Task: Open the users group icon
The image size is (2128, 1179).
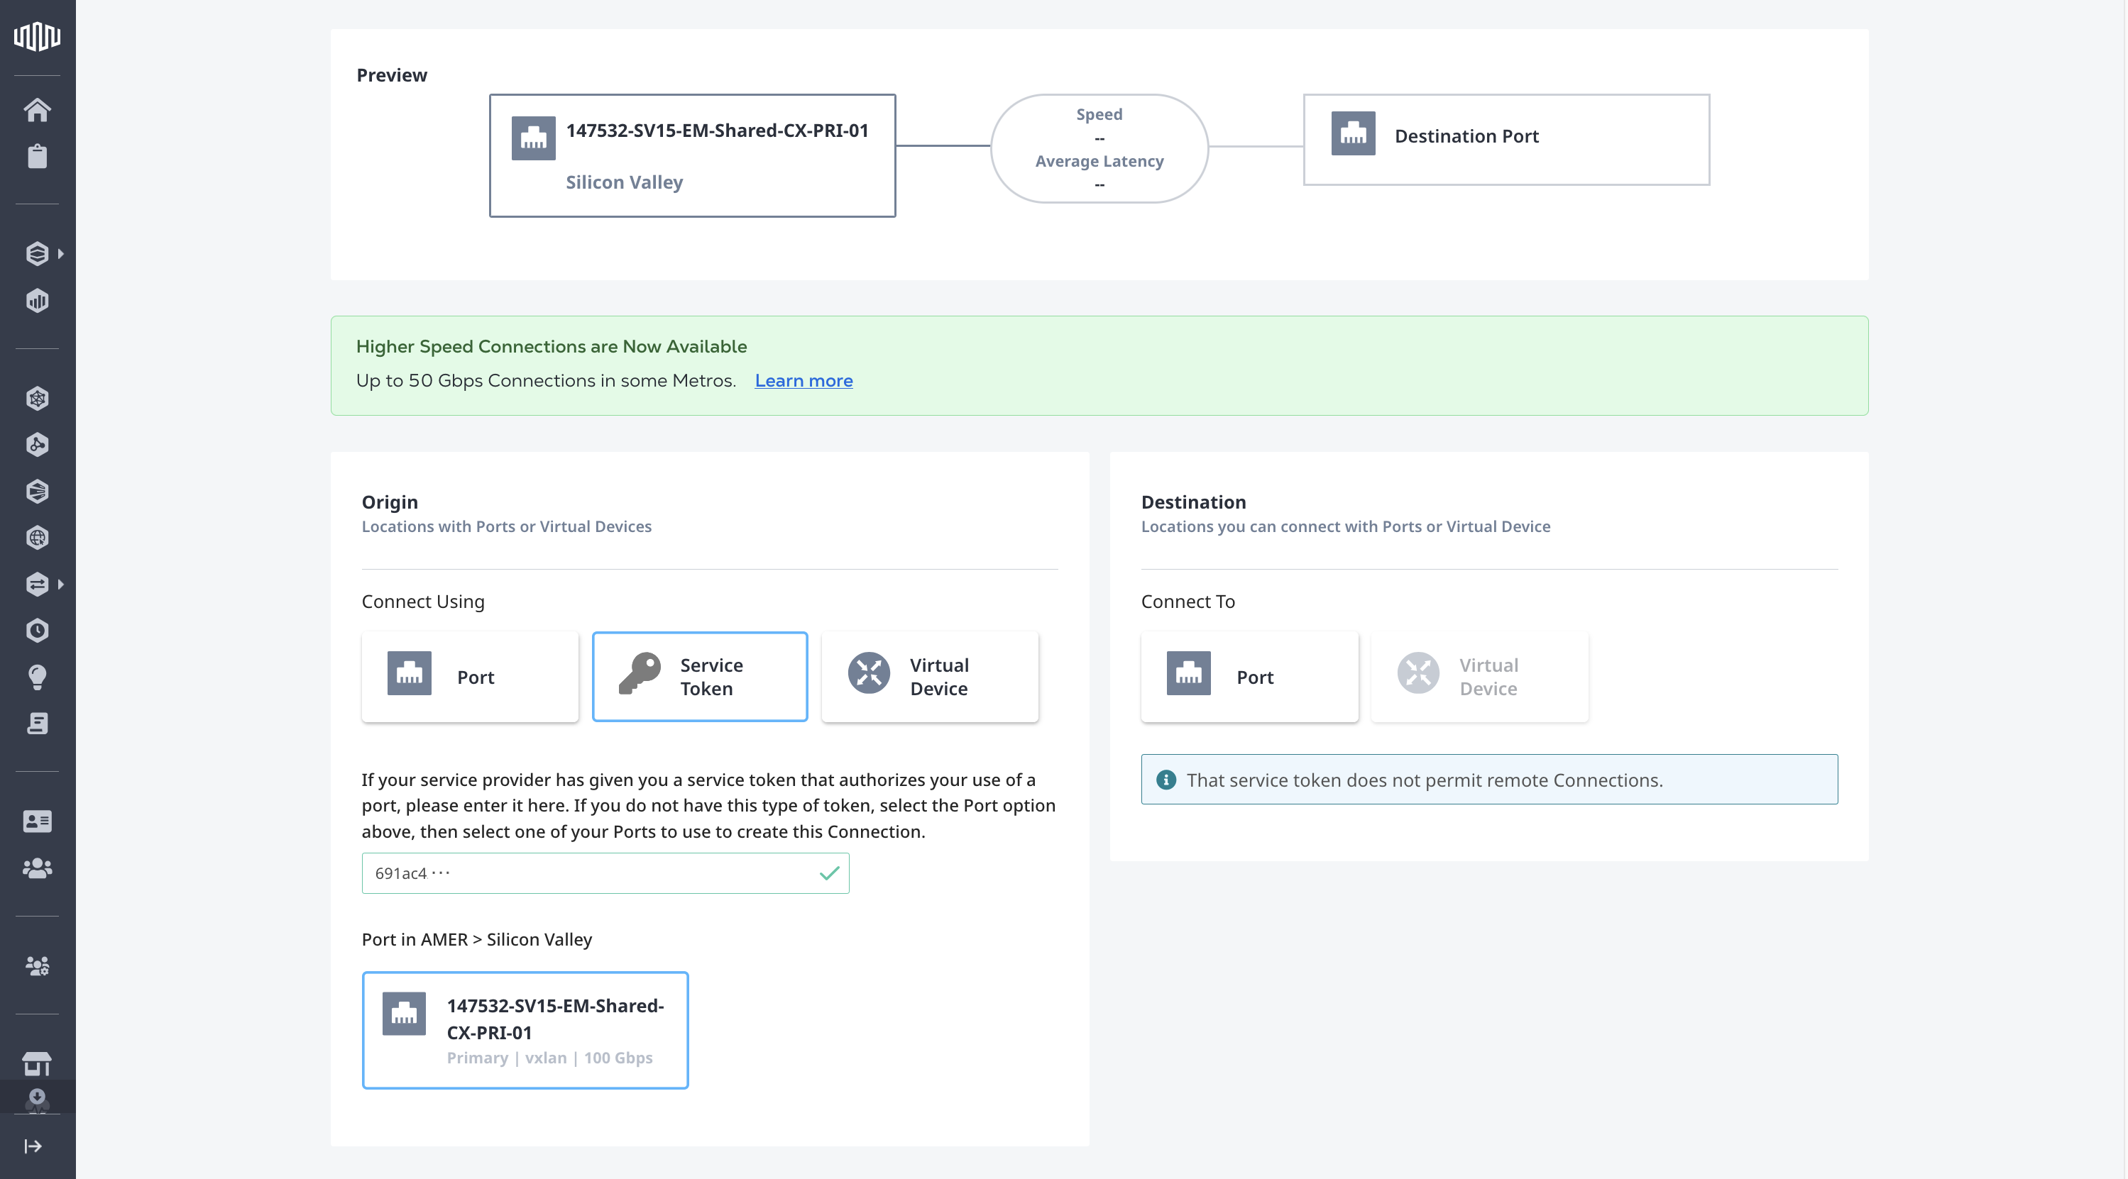Action: point(37,868)
